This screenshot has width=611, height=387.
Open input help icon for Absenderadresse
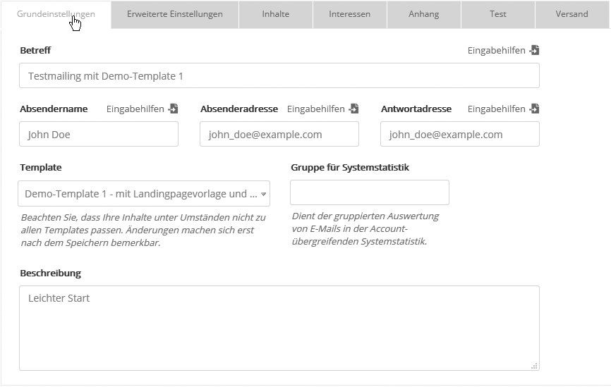click(x=354, y=109)
